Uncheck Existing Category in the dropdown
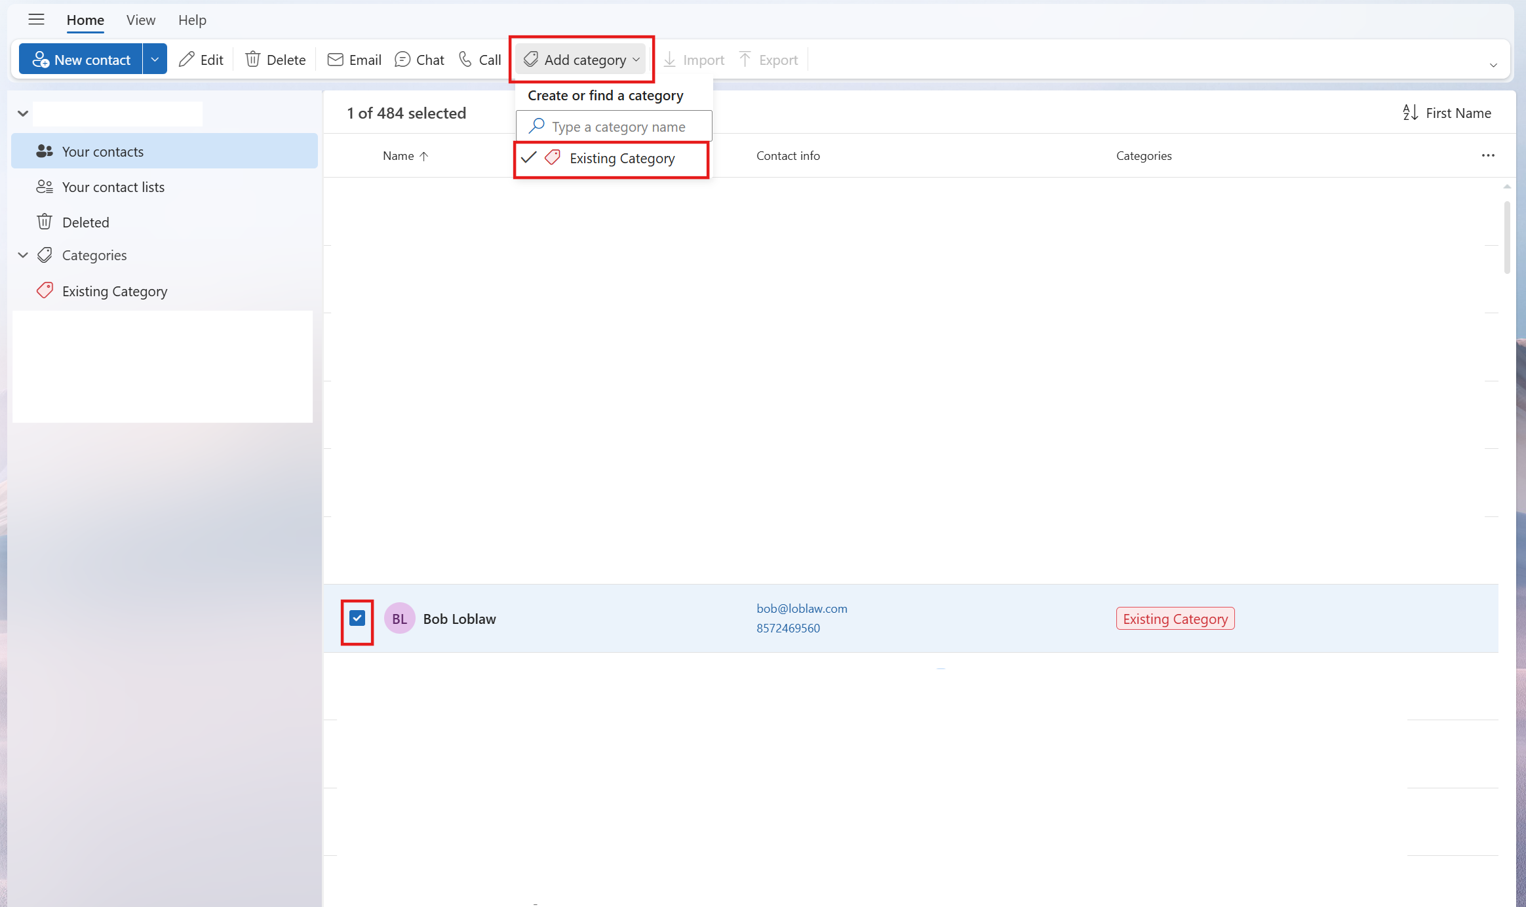The width and height of the screenshot is (1526, 907). click(611, 159)
